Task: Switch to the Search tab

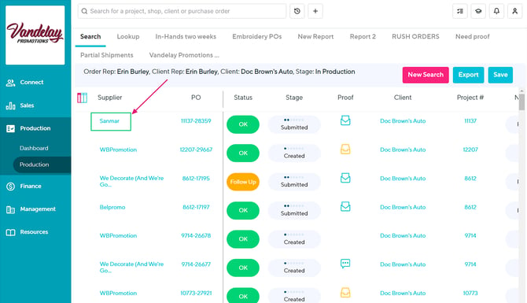Action: [90, 37]
